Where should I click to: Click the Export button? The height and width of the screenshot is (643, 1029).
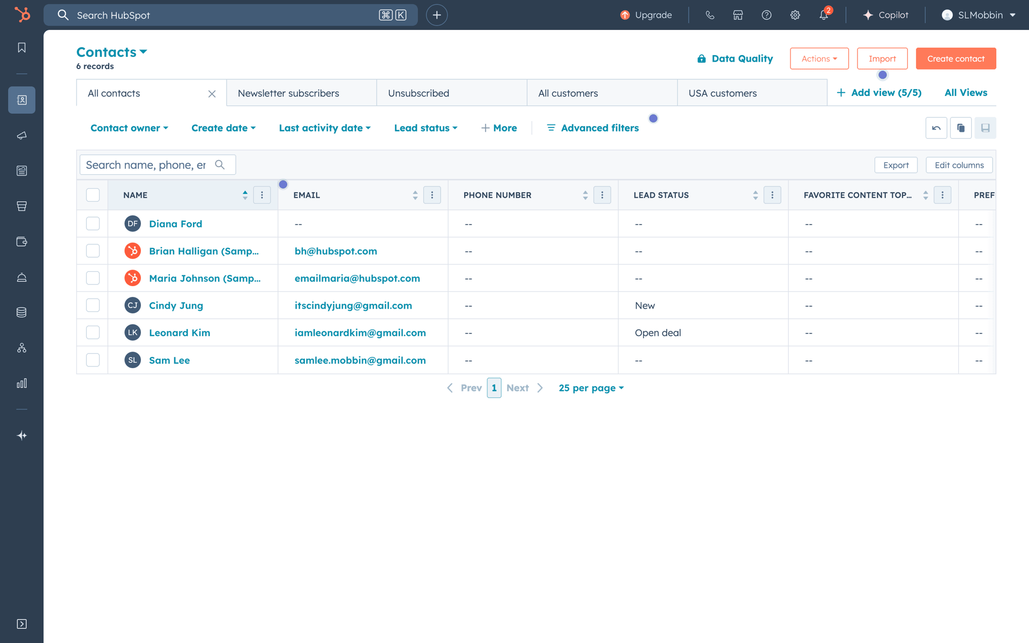896,165
